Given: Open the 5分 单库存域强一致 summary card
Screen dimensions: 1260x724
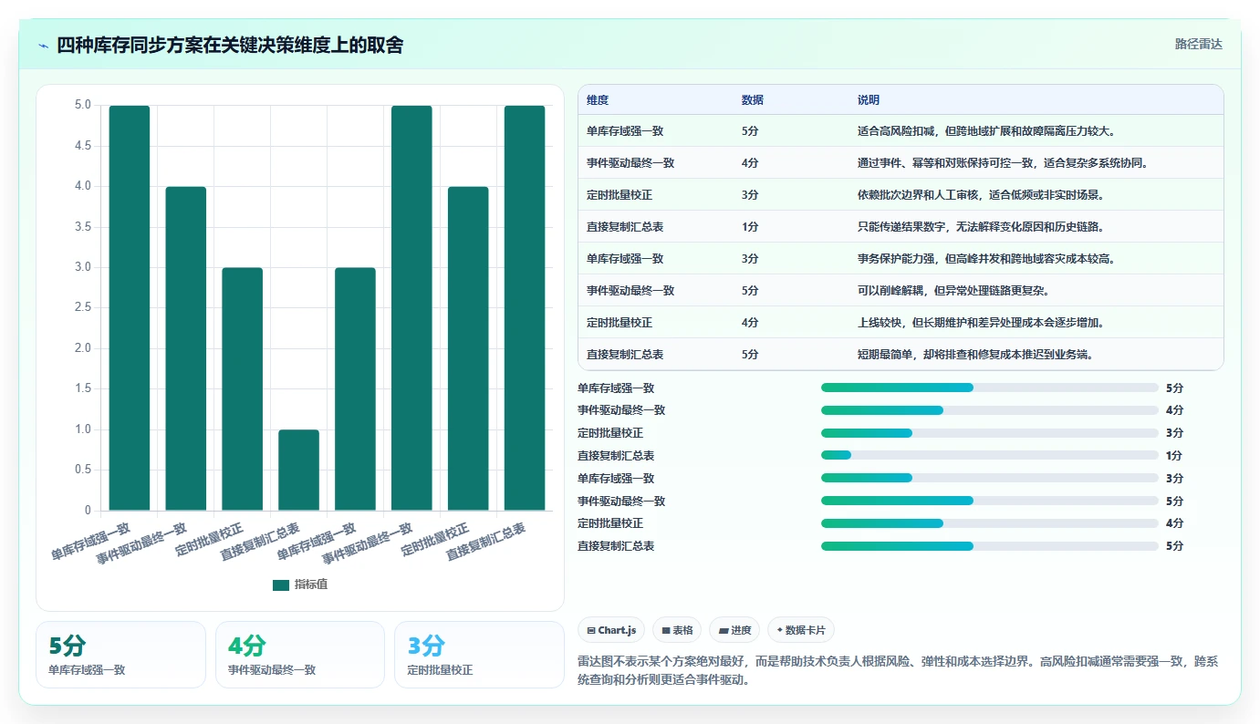Looking at the screenshot, I should [120, 655].
